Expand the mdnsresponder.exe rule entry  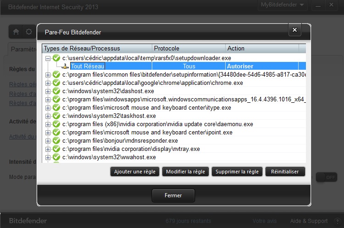tap(48, 141)
